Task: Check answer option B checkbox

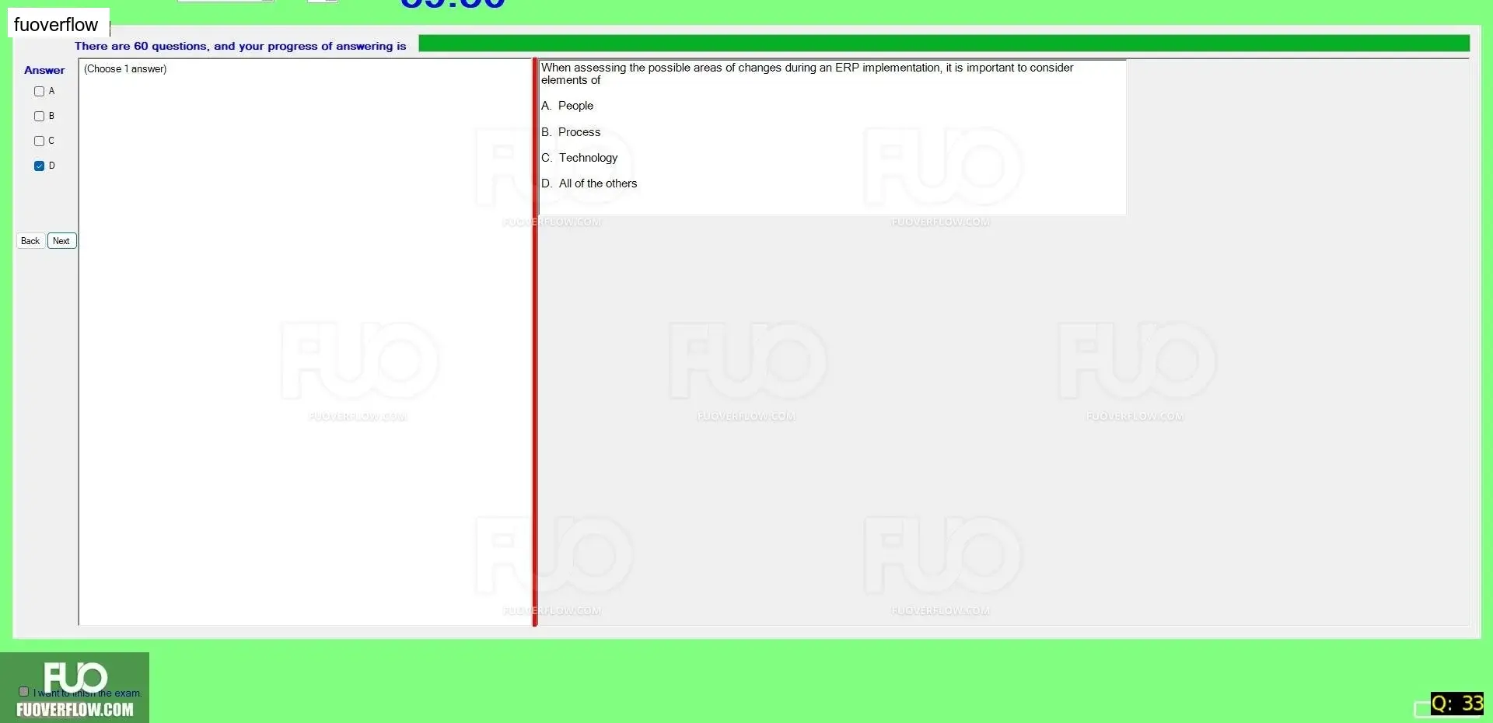Action: coord(39,116)
